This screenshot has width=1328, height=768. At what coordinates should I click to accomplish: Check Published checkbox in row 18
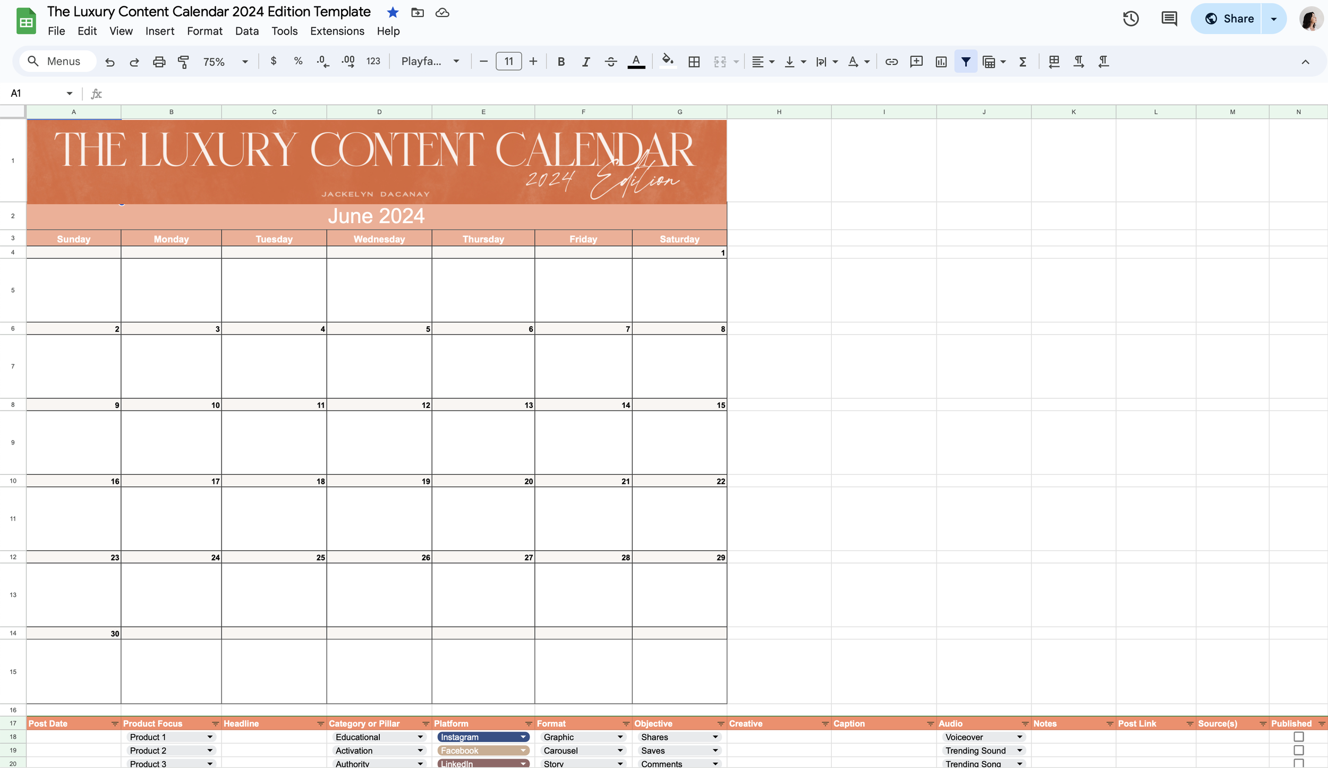[1298, 737]
